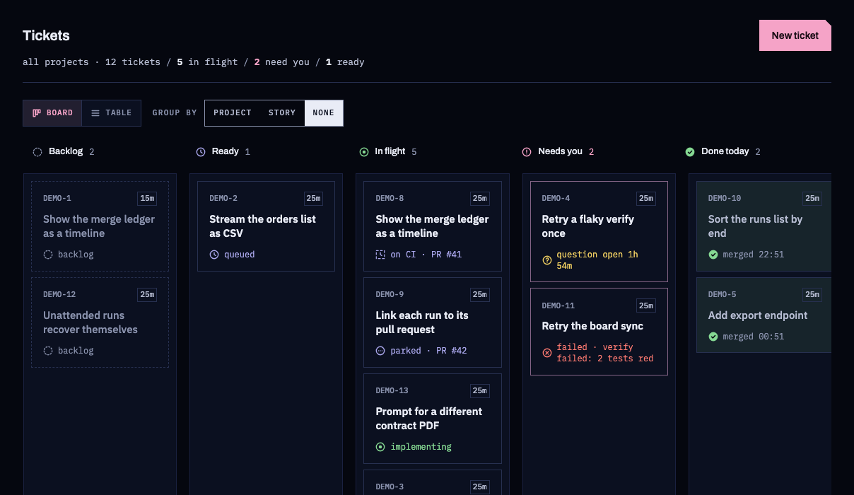The width and height of the screenshot is (854, 495).
Task: Click the failed X icon on DEMO-11
Action: click(x=546, y=353)
